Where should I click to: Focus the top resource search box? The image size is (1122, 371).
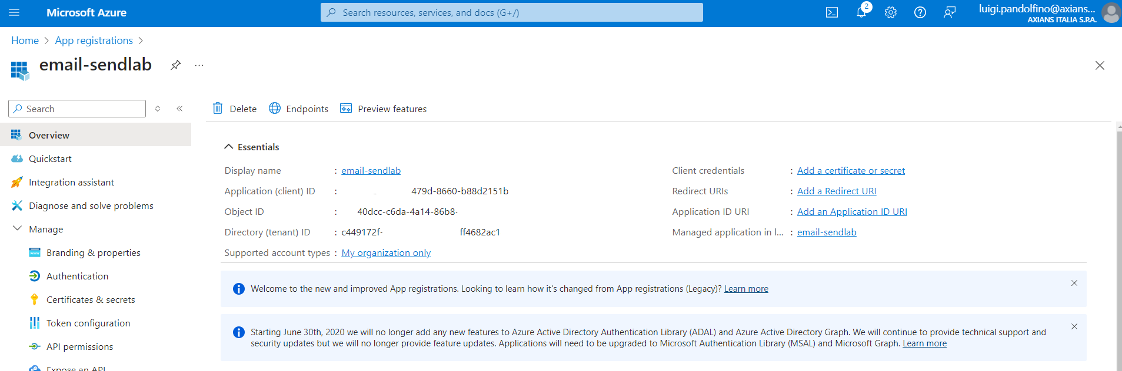click(512, 12)
